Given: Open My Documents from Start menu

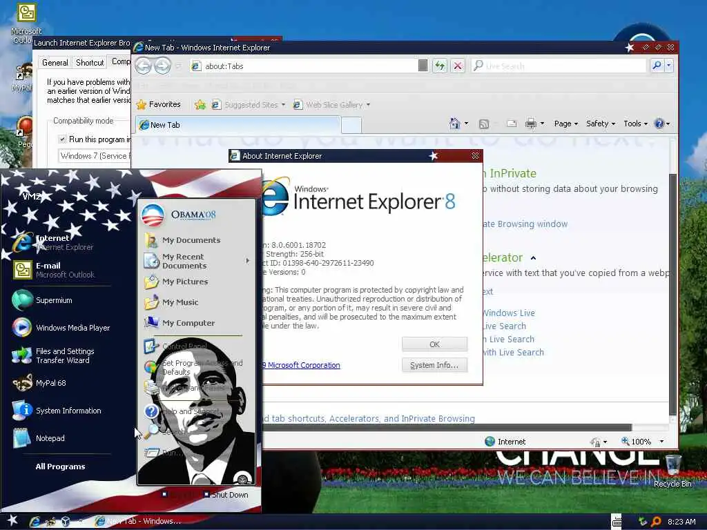Looking at the screenshot, I should tap(191, 240).
